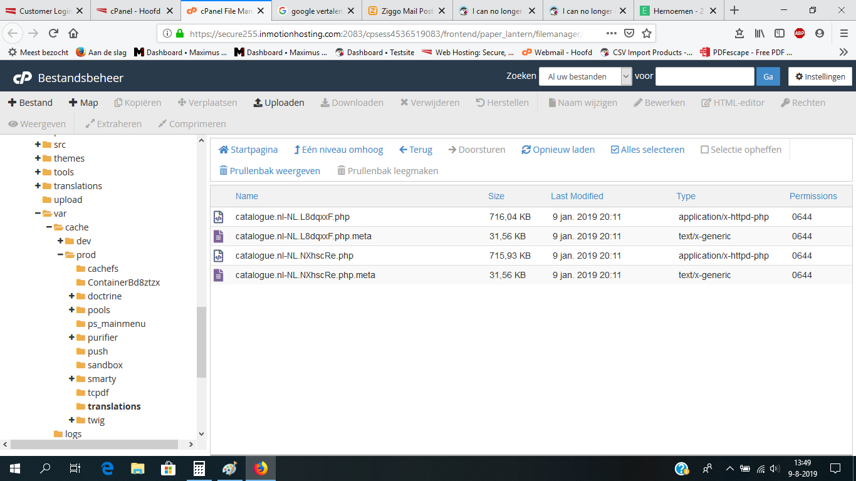Expand the themes folder in the tree
The image size is (856, 481).
click(x=38, y=158)
